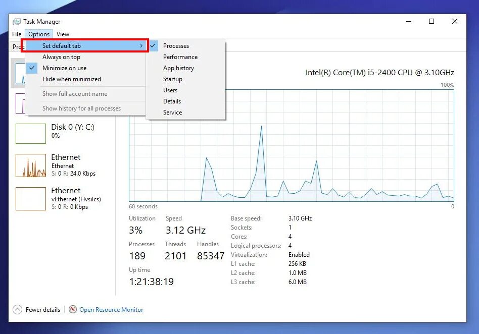The width and height of the screenshot is (479, 334).
Task: Click the Base speed 3.10 GHz value
Action: [300, 218]
